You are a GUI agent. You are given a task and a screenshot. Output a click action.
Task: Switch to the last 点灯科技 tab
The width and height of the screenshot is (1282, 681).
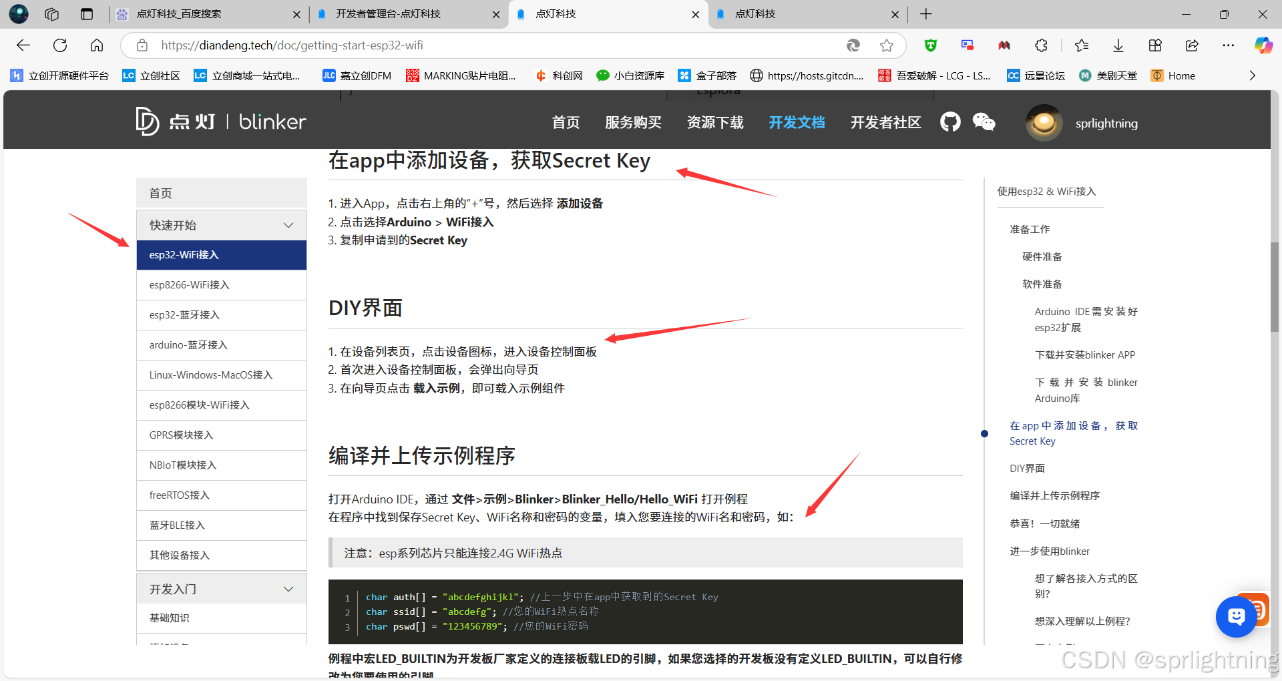tap(807, 14)
